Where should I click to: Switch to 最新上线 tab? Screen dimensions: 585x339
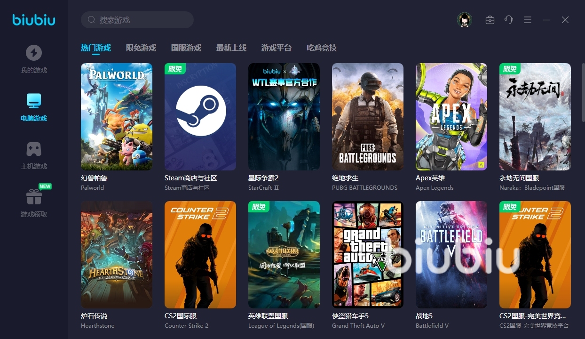(231, 48)
